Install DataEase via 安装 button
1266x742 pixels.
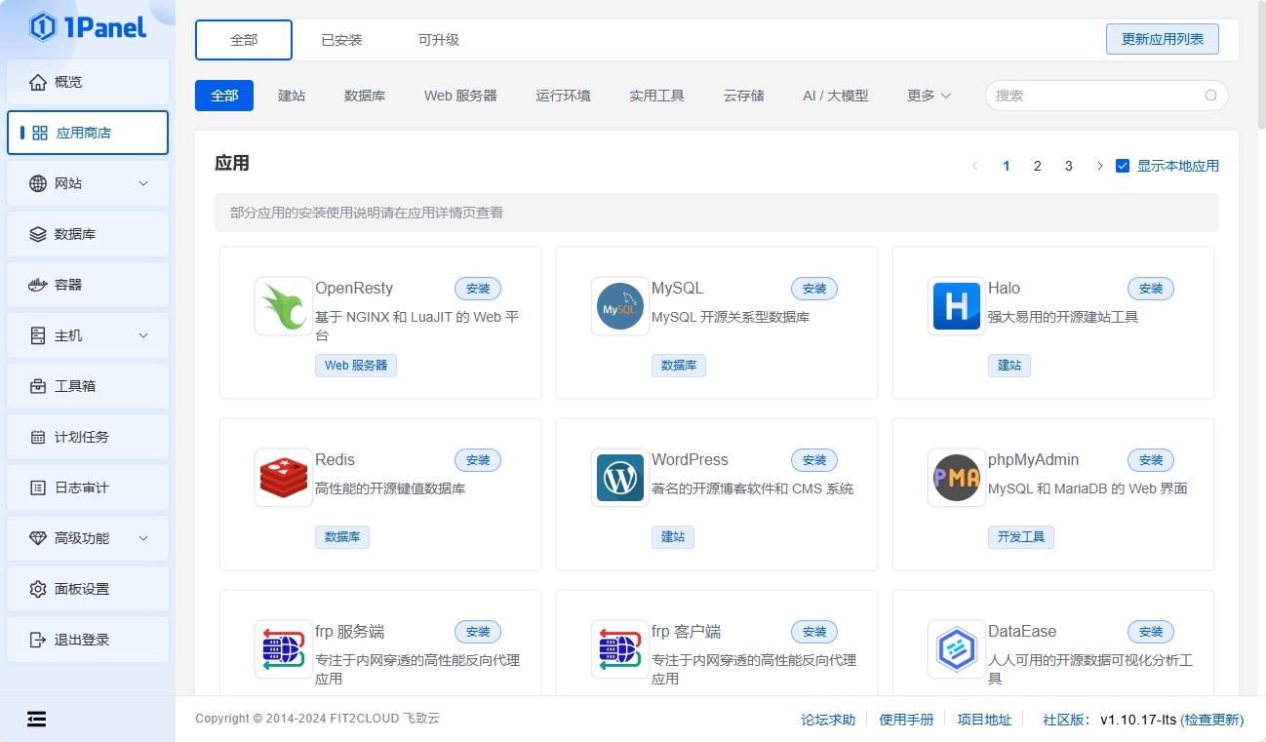[x=1151, y=632]
